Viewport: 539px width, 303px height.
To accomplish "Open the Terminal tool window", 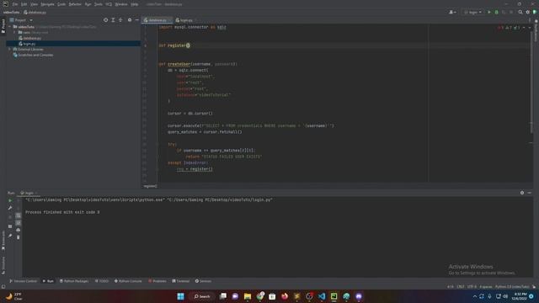I will (181, 281).
